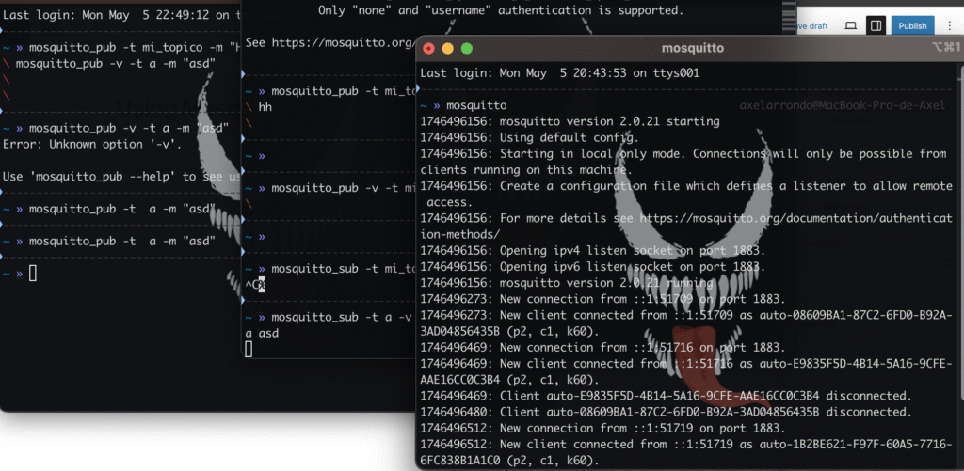The image size is (964, 471).
Task: Click 'Create a configuration file' log line
Action: click(x=686, y=194)
